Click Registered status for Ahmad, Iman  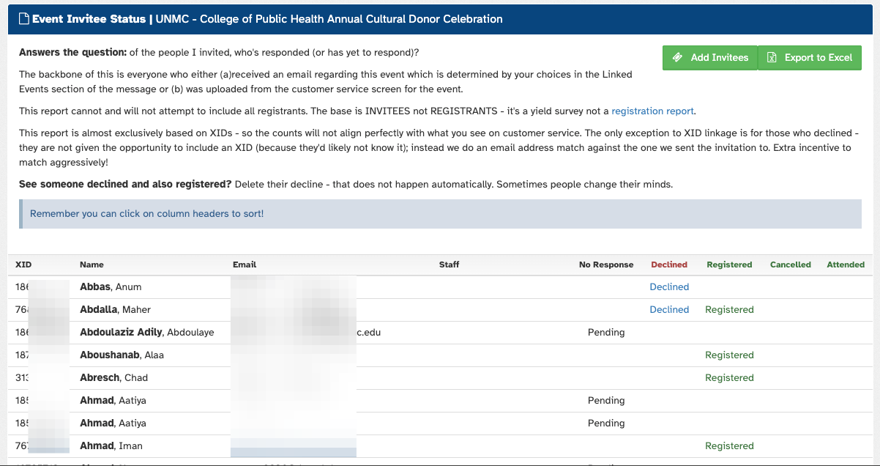[729, 446]
